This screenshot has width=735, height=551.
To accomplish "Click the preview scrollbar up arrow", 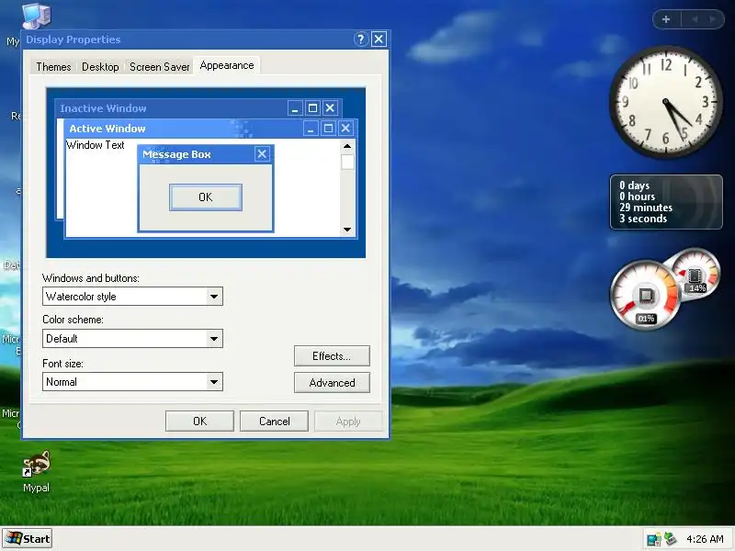I will pyautogui.click(x=347, y=146).
